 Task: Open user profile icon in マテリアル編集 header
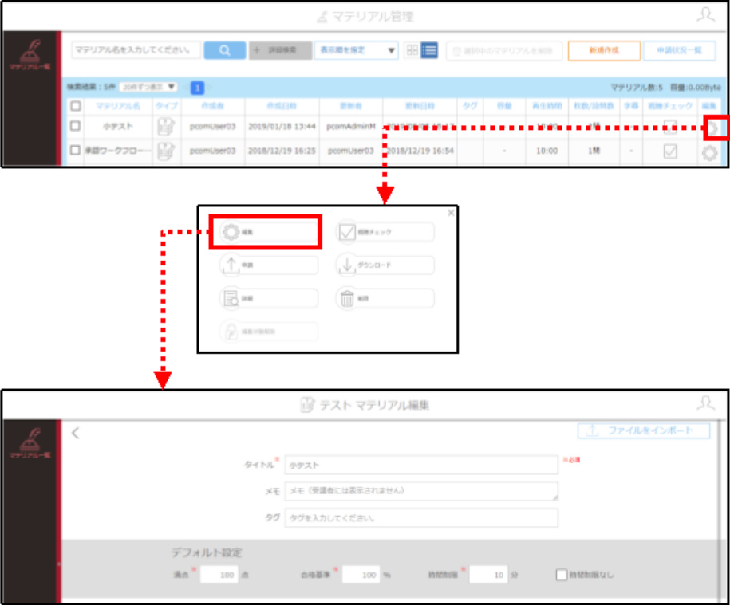(706, 403)
